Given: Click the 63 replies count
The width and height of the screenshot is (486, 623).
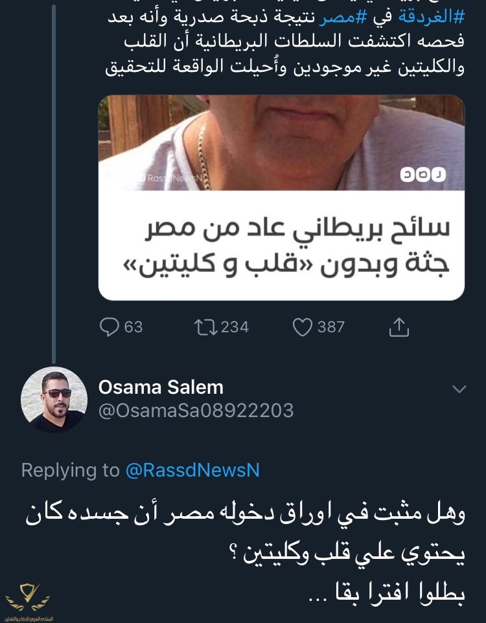Looking at the screenshot, I should pyautogui.click(x=133, y=327).
